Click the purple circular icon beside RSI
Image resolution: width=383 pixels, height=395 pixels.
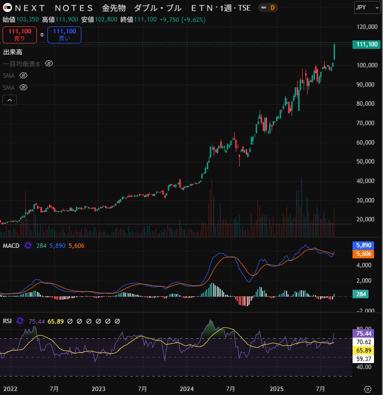pos(20,321)
